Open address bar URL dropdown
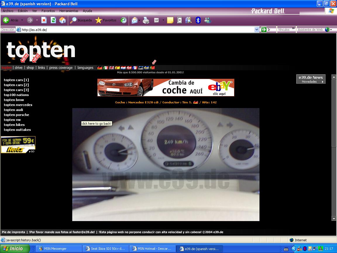Image resolution: width=337 pixels, height=253 pixels. pos(257,30)
